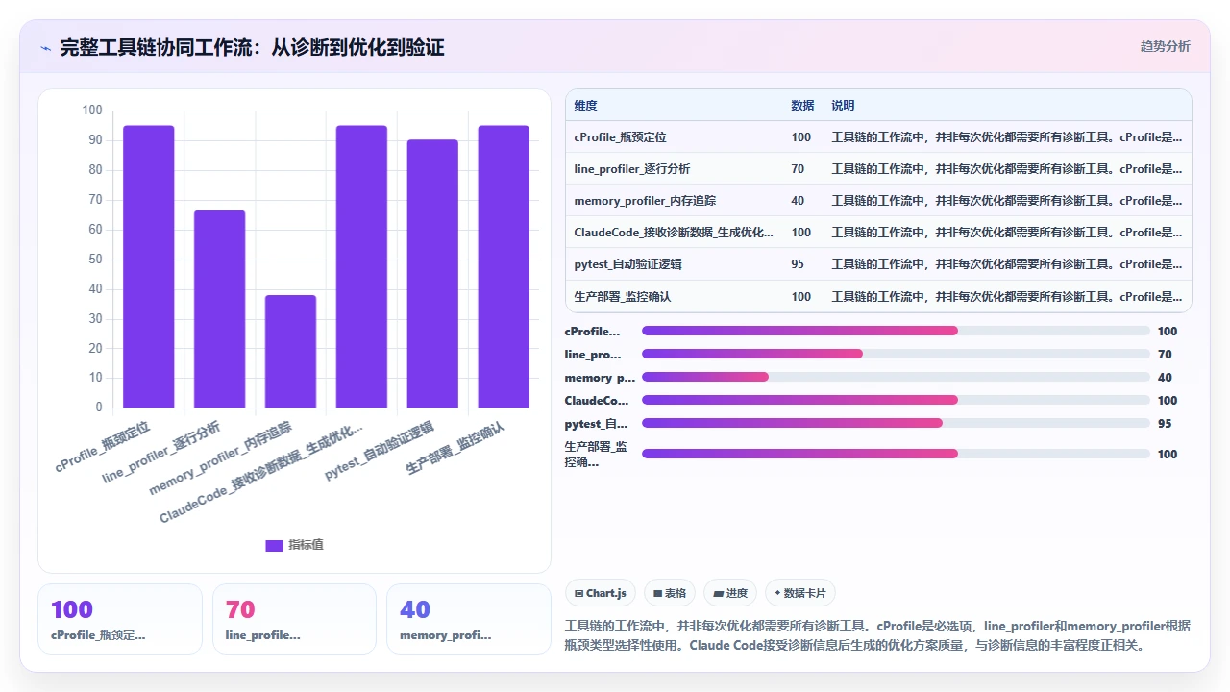Open the 100 cProfile_瓶颈定... data card
The image size is (1230, 692).
120,619
